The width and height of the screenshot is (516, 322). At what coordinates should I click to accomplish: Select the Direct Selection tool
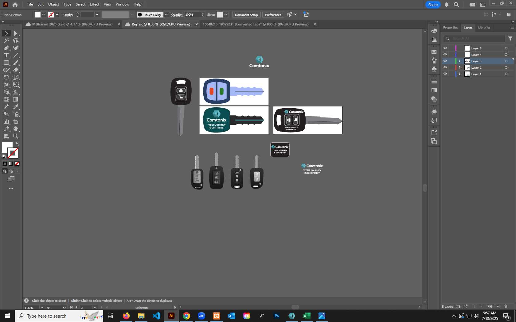[x=16, y=33]
